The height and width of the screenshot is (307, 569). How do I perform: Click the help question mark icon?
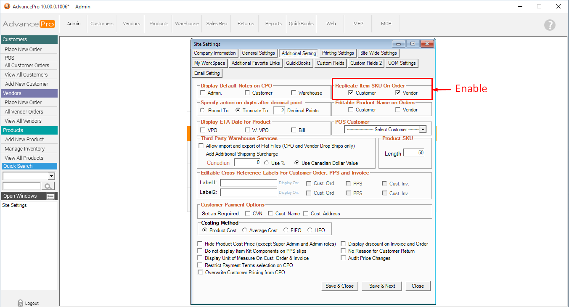550,25
